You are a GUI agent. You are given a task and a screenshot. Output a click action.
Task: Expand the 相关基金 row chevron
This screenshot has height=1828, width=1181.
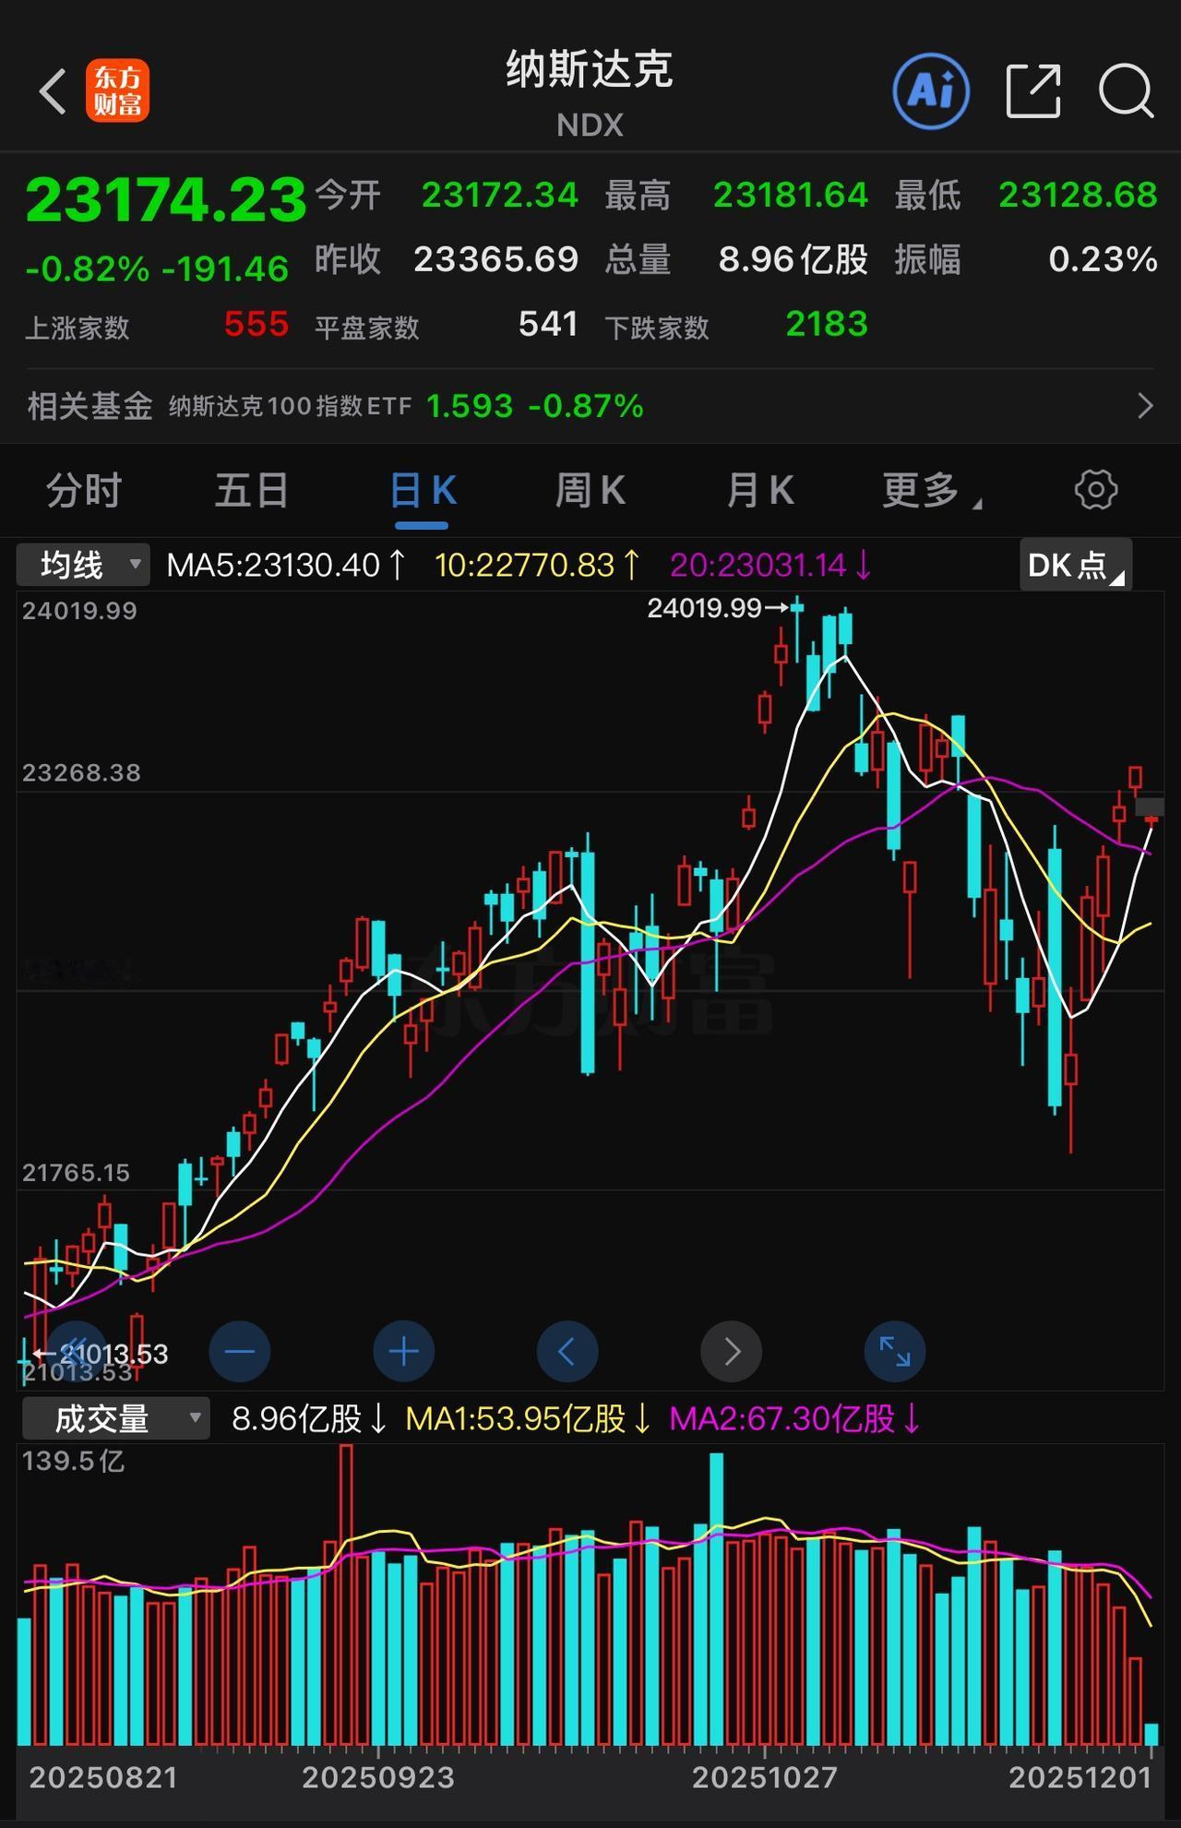pyautogui.click(x=1145, y=406)
